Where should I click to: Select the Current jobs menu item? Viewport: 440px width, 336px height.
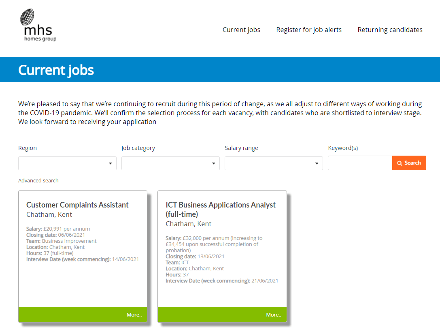[241, 30]
